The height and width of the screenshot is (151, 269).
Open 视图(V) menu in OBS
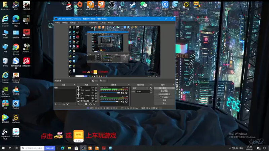point(73,22)
